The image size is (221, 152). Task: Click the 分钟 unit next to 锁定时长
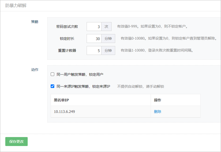tap(108, 38)
